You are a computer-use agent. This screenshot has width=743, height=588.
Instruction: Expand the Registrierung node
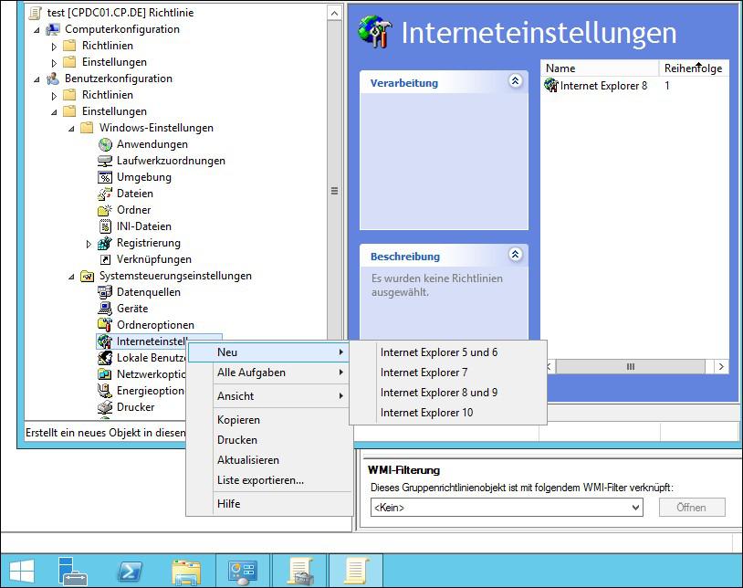point(89,244)
